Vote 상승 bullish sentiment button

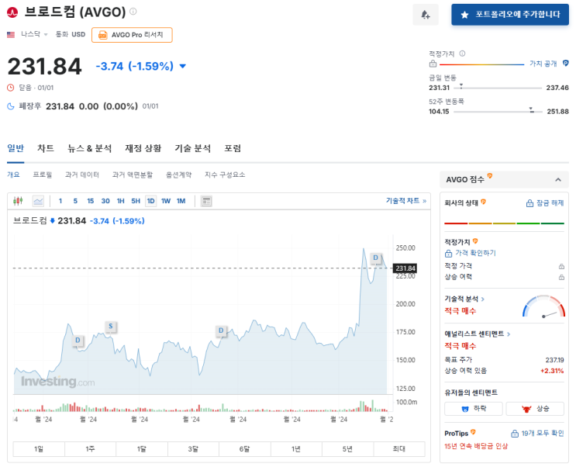535,409
